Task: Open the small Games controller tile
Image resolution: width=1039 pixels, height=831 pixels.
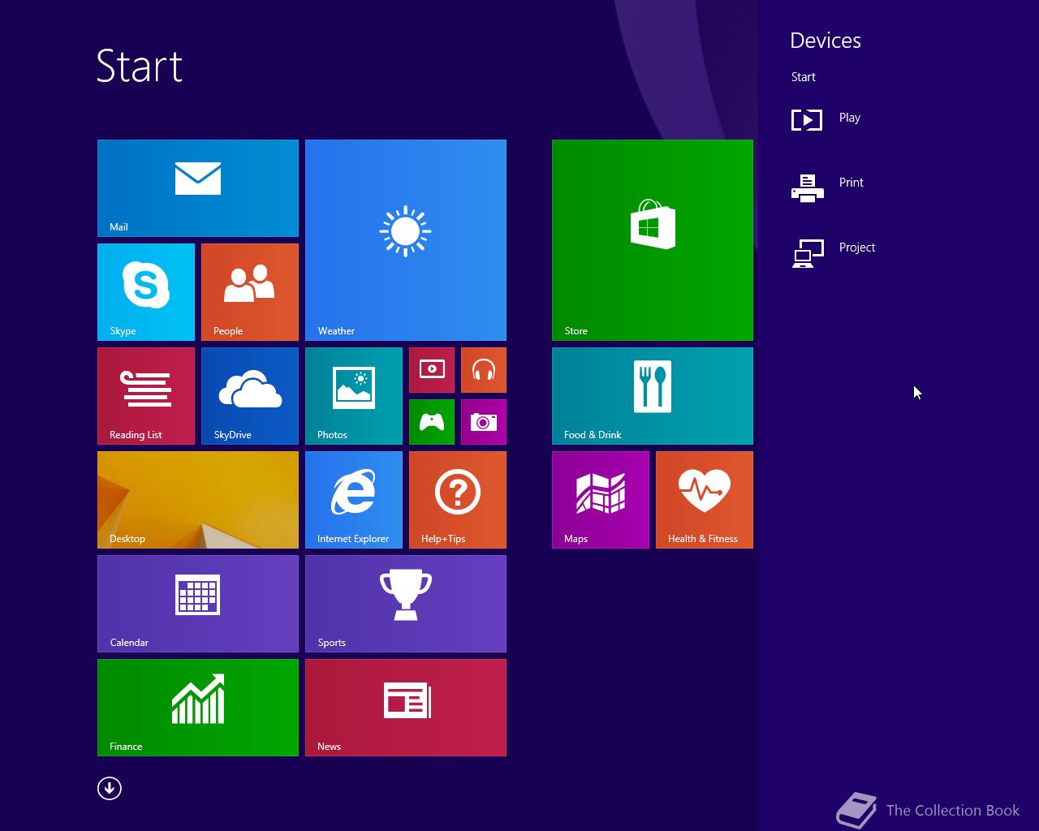Action: (x=432, y=422)
